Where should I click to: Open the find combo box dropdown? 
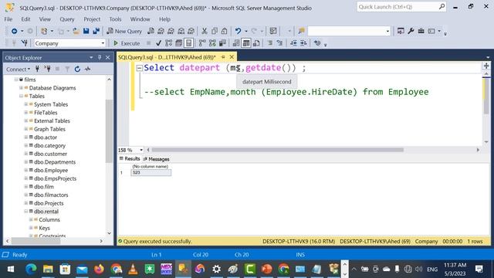[387, 31]
